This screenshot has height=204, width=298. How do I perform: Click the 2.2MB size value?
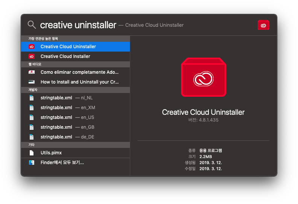click(206, 157)
